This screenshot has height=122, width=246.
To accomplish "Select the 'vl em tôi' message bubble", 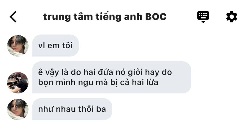I will coord(56,46).
